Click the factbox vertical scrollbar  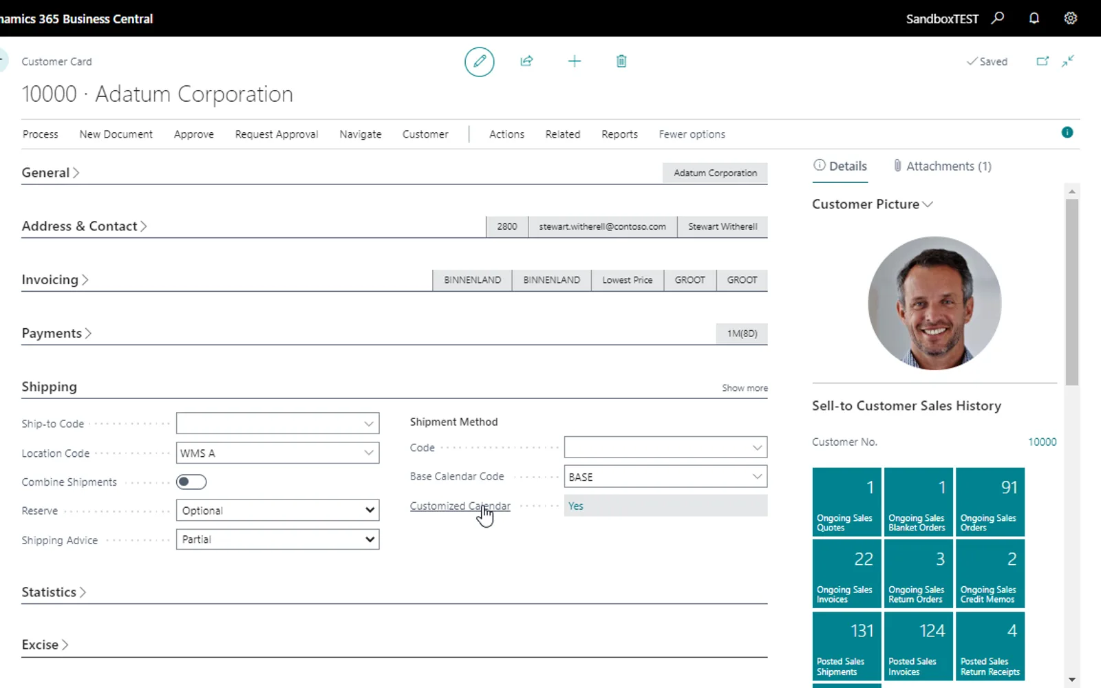click(1071, 292)
